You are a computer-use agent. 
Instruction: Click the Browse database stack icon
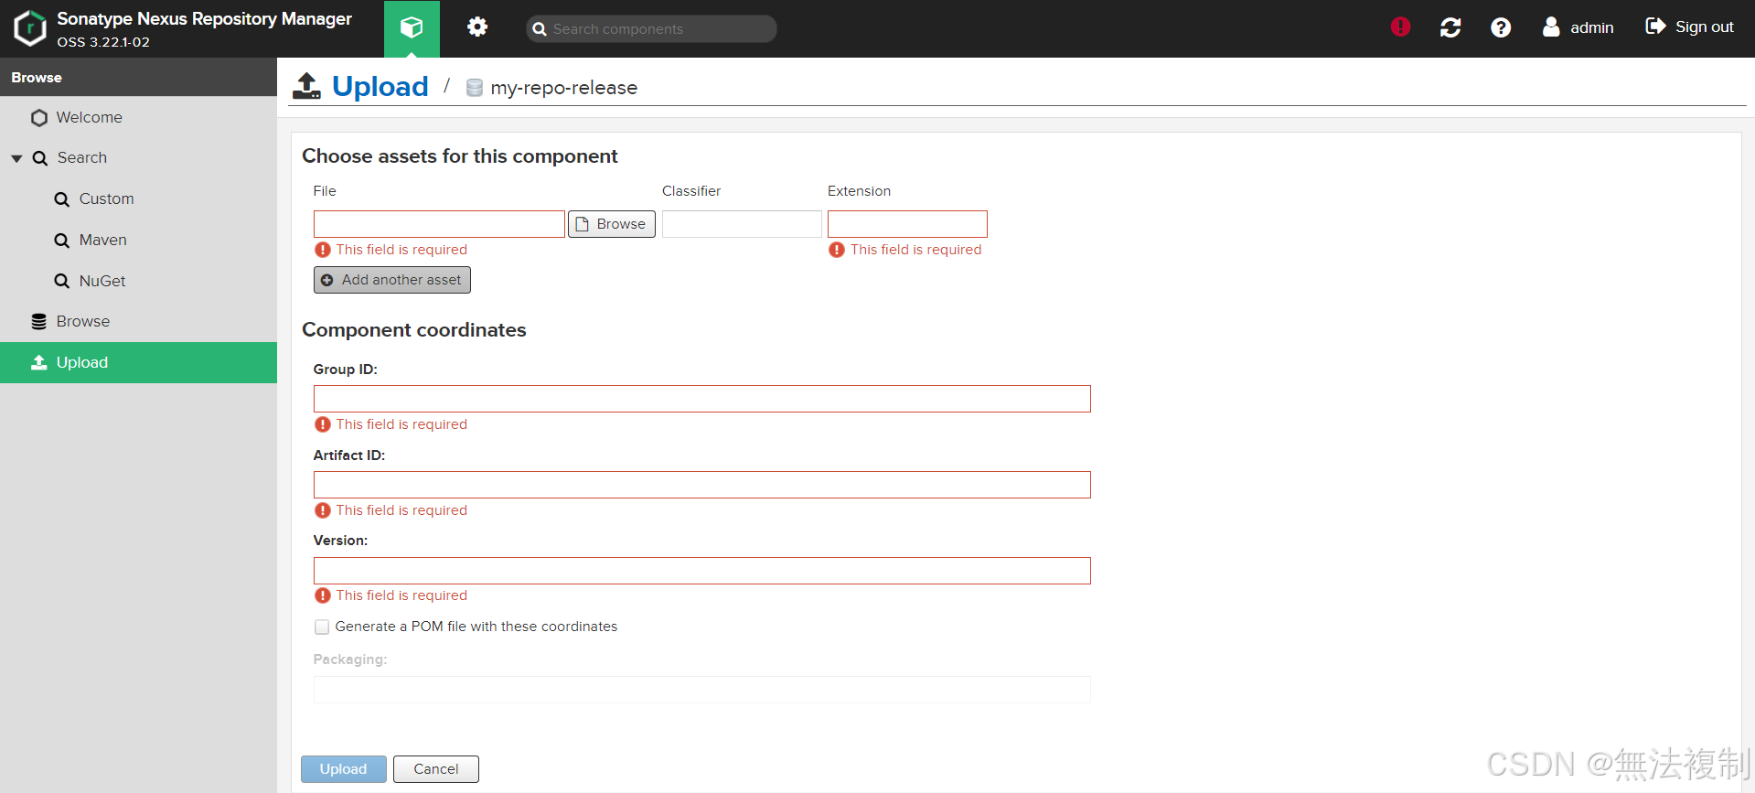[39, 322]
